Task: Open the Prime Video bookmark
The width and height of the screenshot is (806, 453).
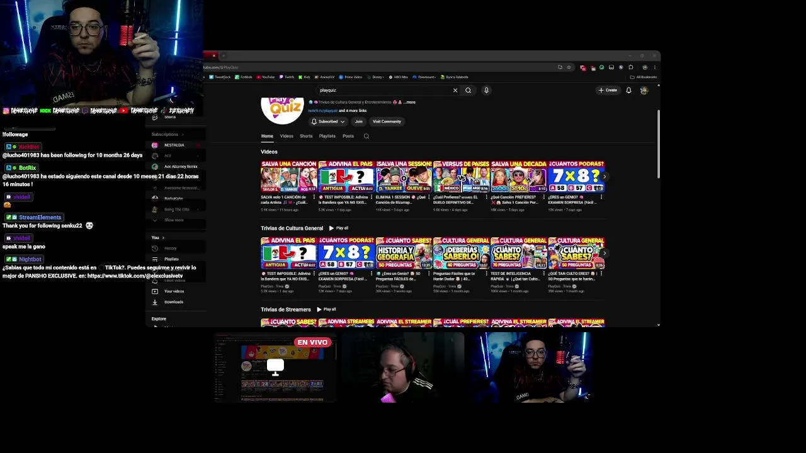Action: 350,77
